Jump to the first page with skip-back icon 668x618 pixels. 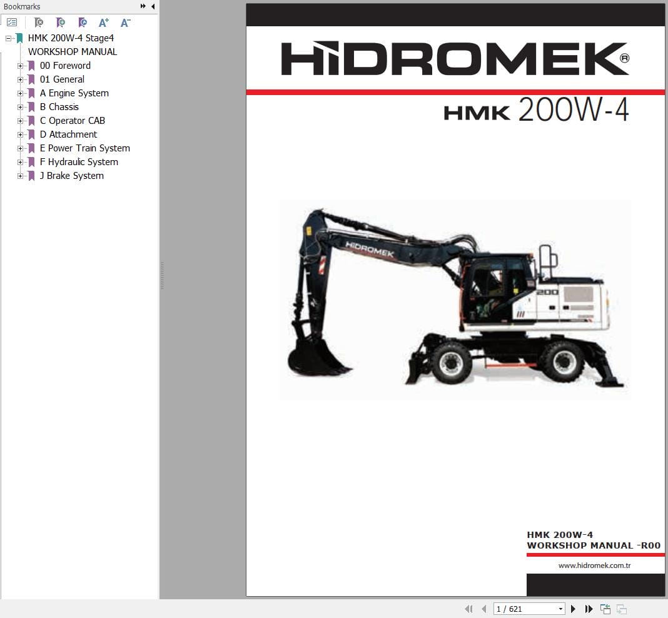point(468,609)
